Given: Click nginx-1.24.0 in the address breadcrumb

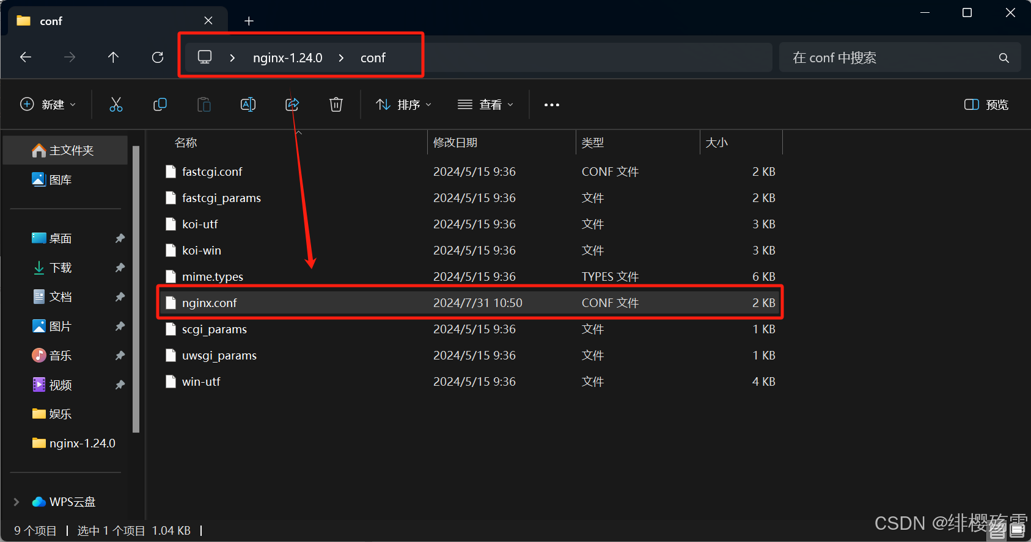Looking at the screenshot, I should 287,58.
